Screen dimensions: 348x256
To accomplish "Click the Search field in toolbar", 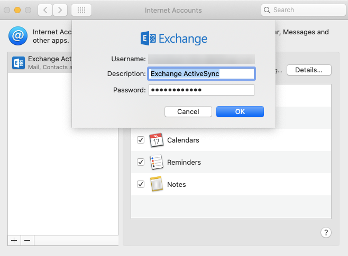I will point(303,10).
